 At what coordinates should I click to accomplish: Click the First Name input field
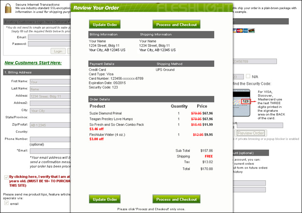point(50,82)
